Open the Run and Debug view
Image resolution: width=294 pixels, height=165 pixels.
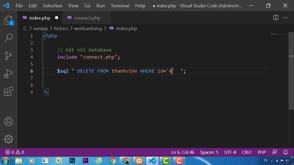click(x=8, y=73)
